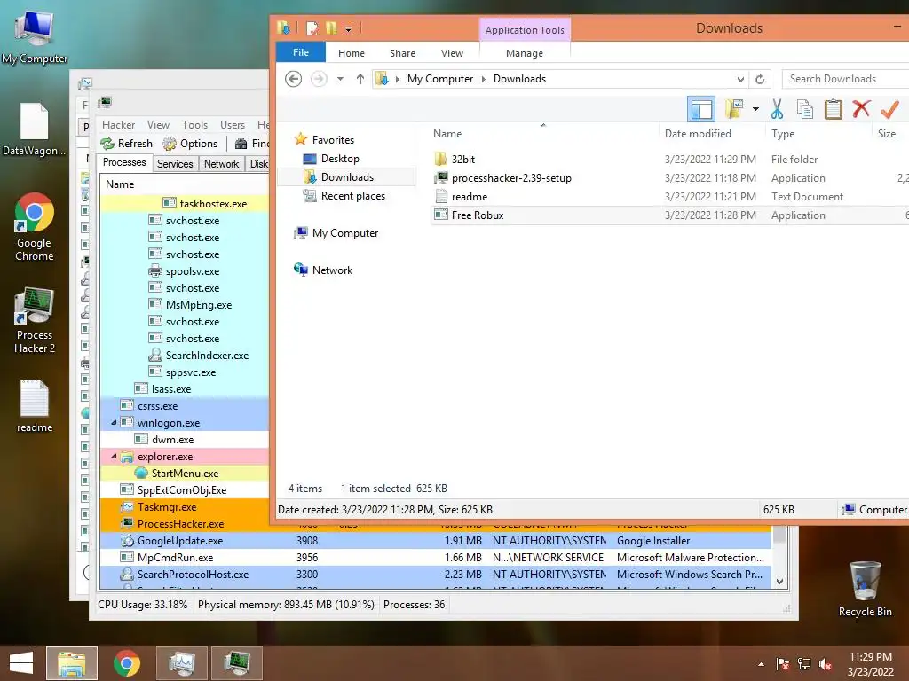The width and height of the screenshot is (909, 681).
Task: Sort files by Date modified column
Action: [x=698, y=134]
